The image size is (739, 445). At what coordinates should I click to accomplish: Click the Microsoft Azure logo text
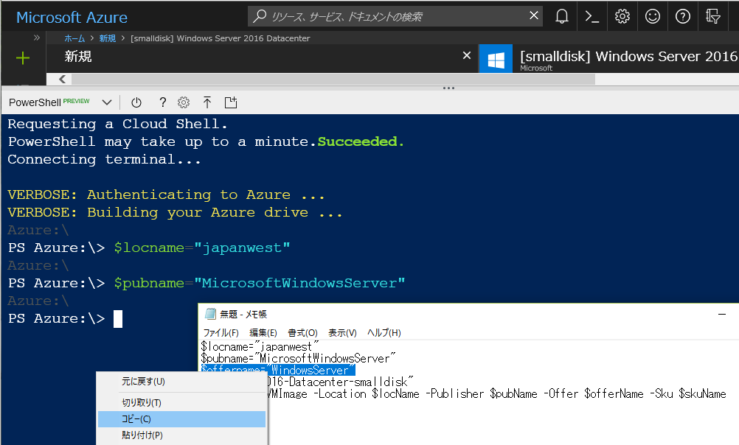[x=72, y=18]
